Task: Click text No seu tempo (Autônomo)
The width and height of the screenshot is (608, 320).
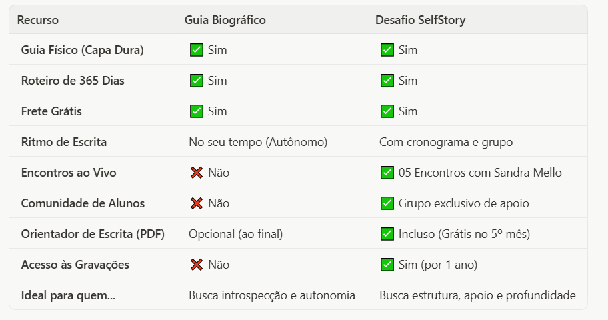Action: (x=258, y=142)
